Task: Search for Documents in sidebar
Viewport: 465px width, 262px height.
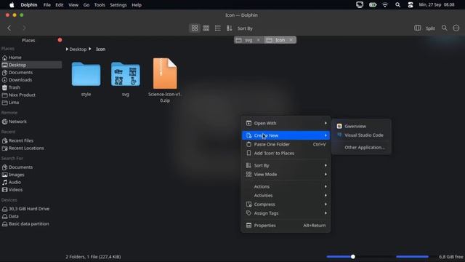Action: tap(31, 167)
